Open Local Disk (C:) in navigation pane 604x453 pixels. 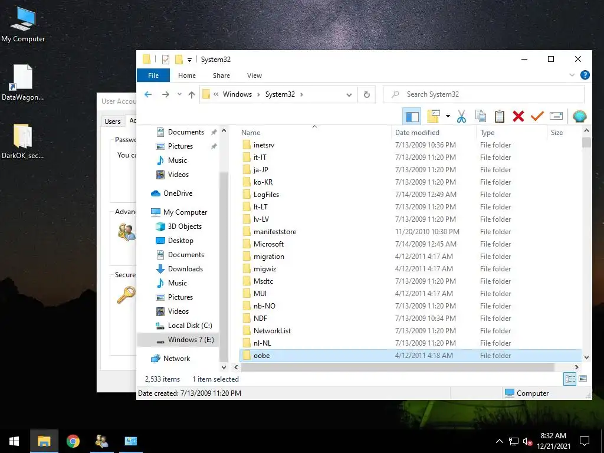click(x=184, y=326)
